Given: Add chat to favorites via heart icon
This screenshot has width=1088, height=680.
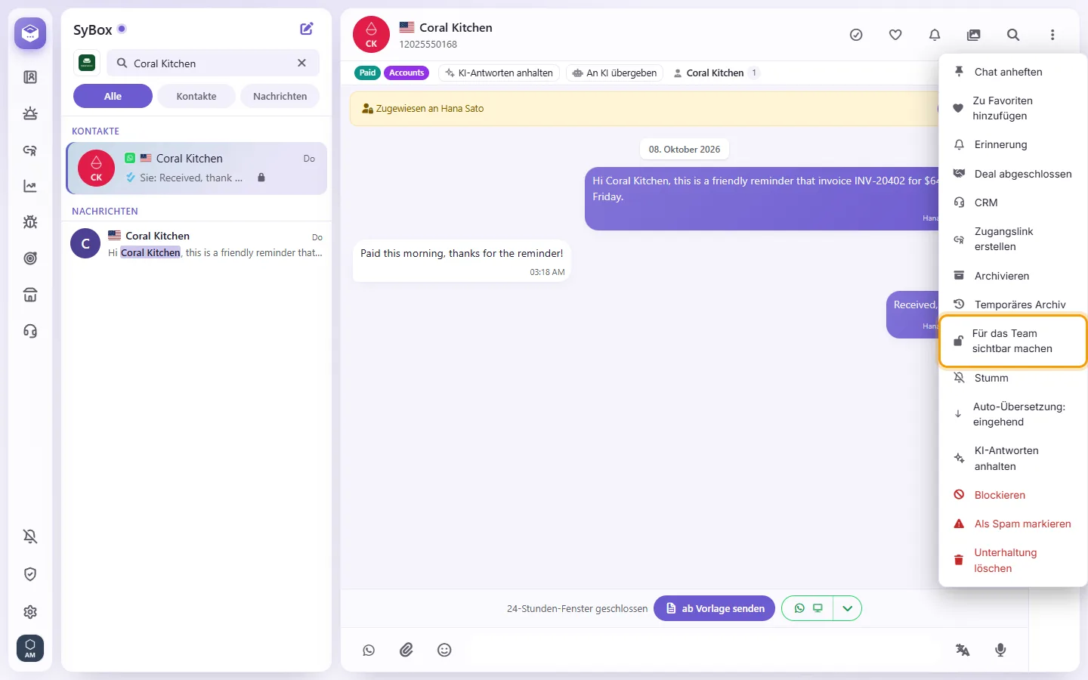Looking at the screenshot, I should 895,35.
